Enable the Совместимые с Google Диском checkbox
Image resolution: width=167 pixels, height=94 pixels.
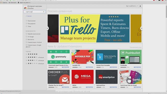point(27,45)
